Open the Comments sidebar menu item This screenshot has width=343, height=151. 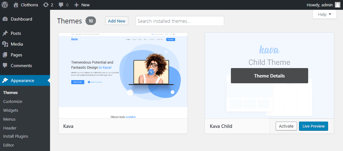coord(25,66)
